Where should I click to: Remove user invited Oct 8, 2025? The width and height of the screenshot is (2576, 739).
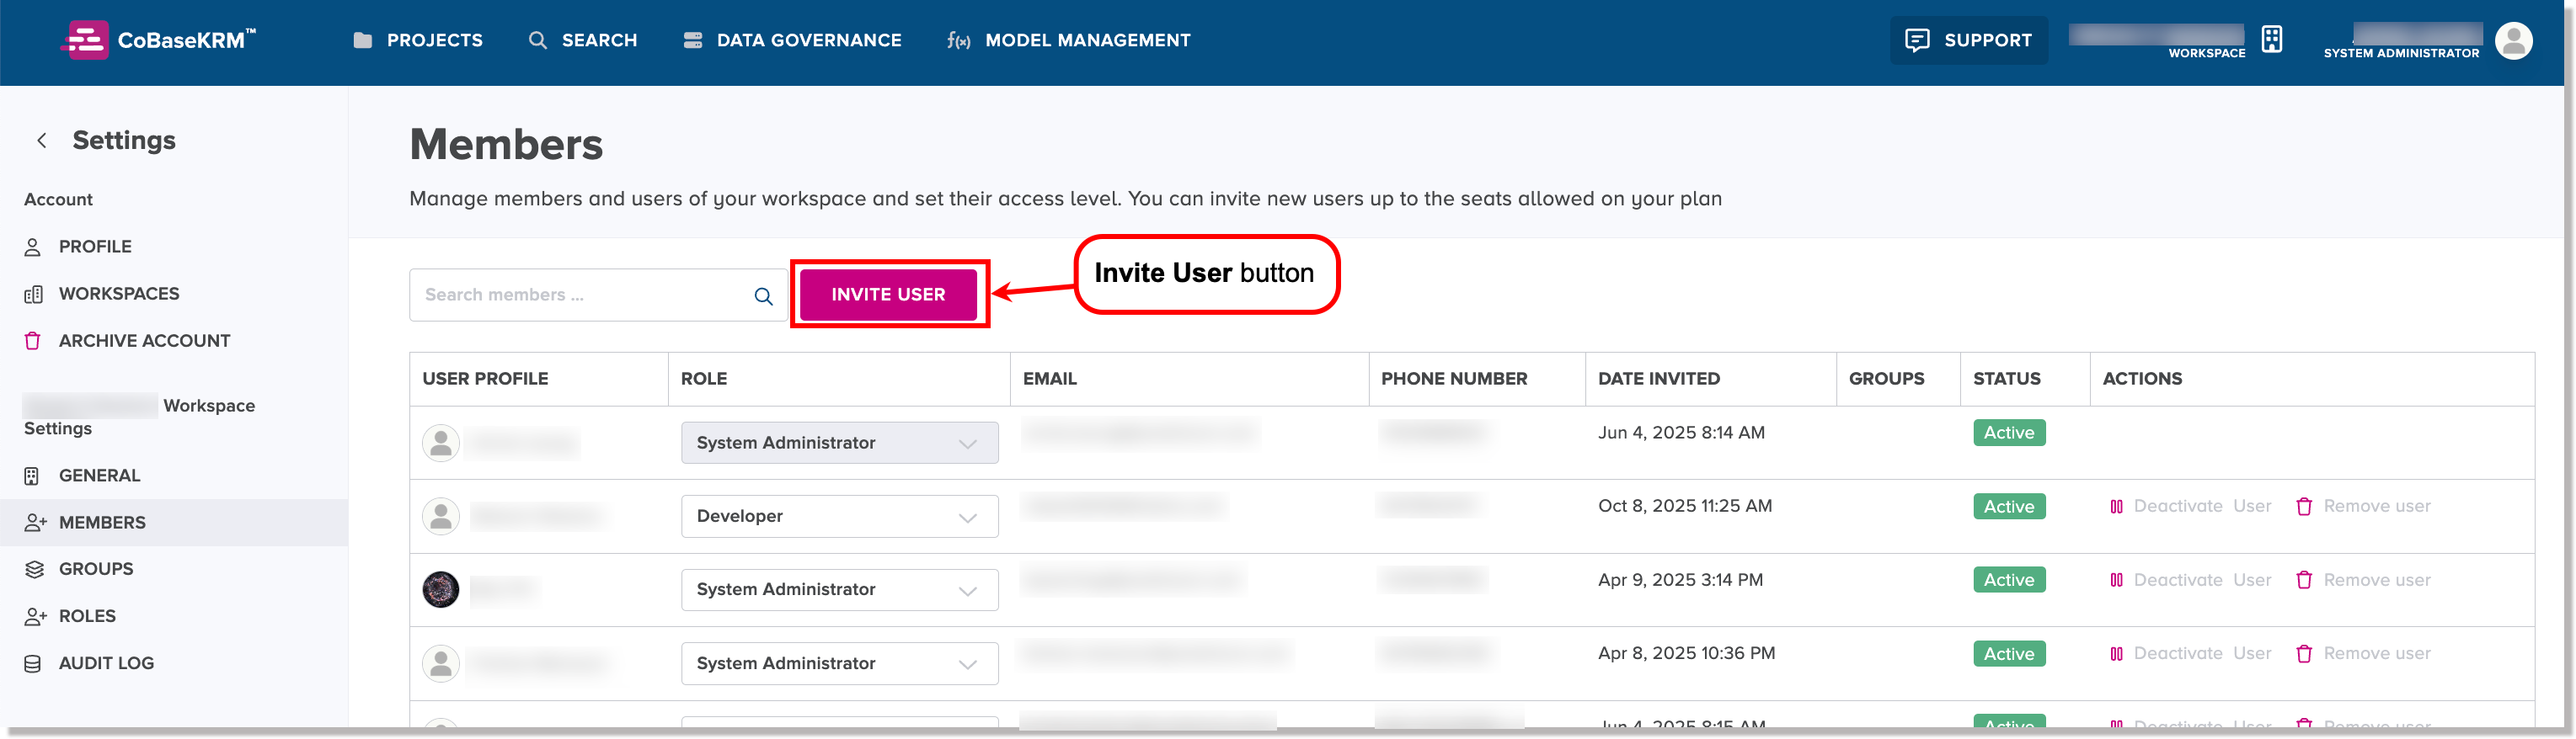[2363, 507]
